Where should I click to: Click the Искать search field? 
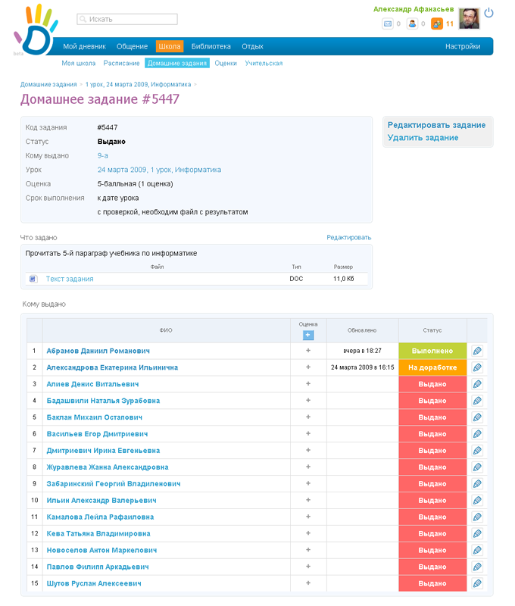(127, 19)
